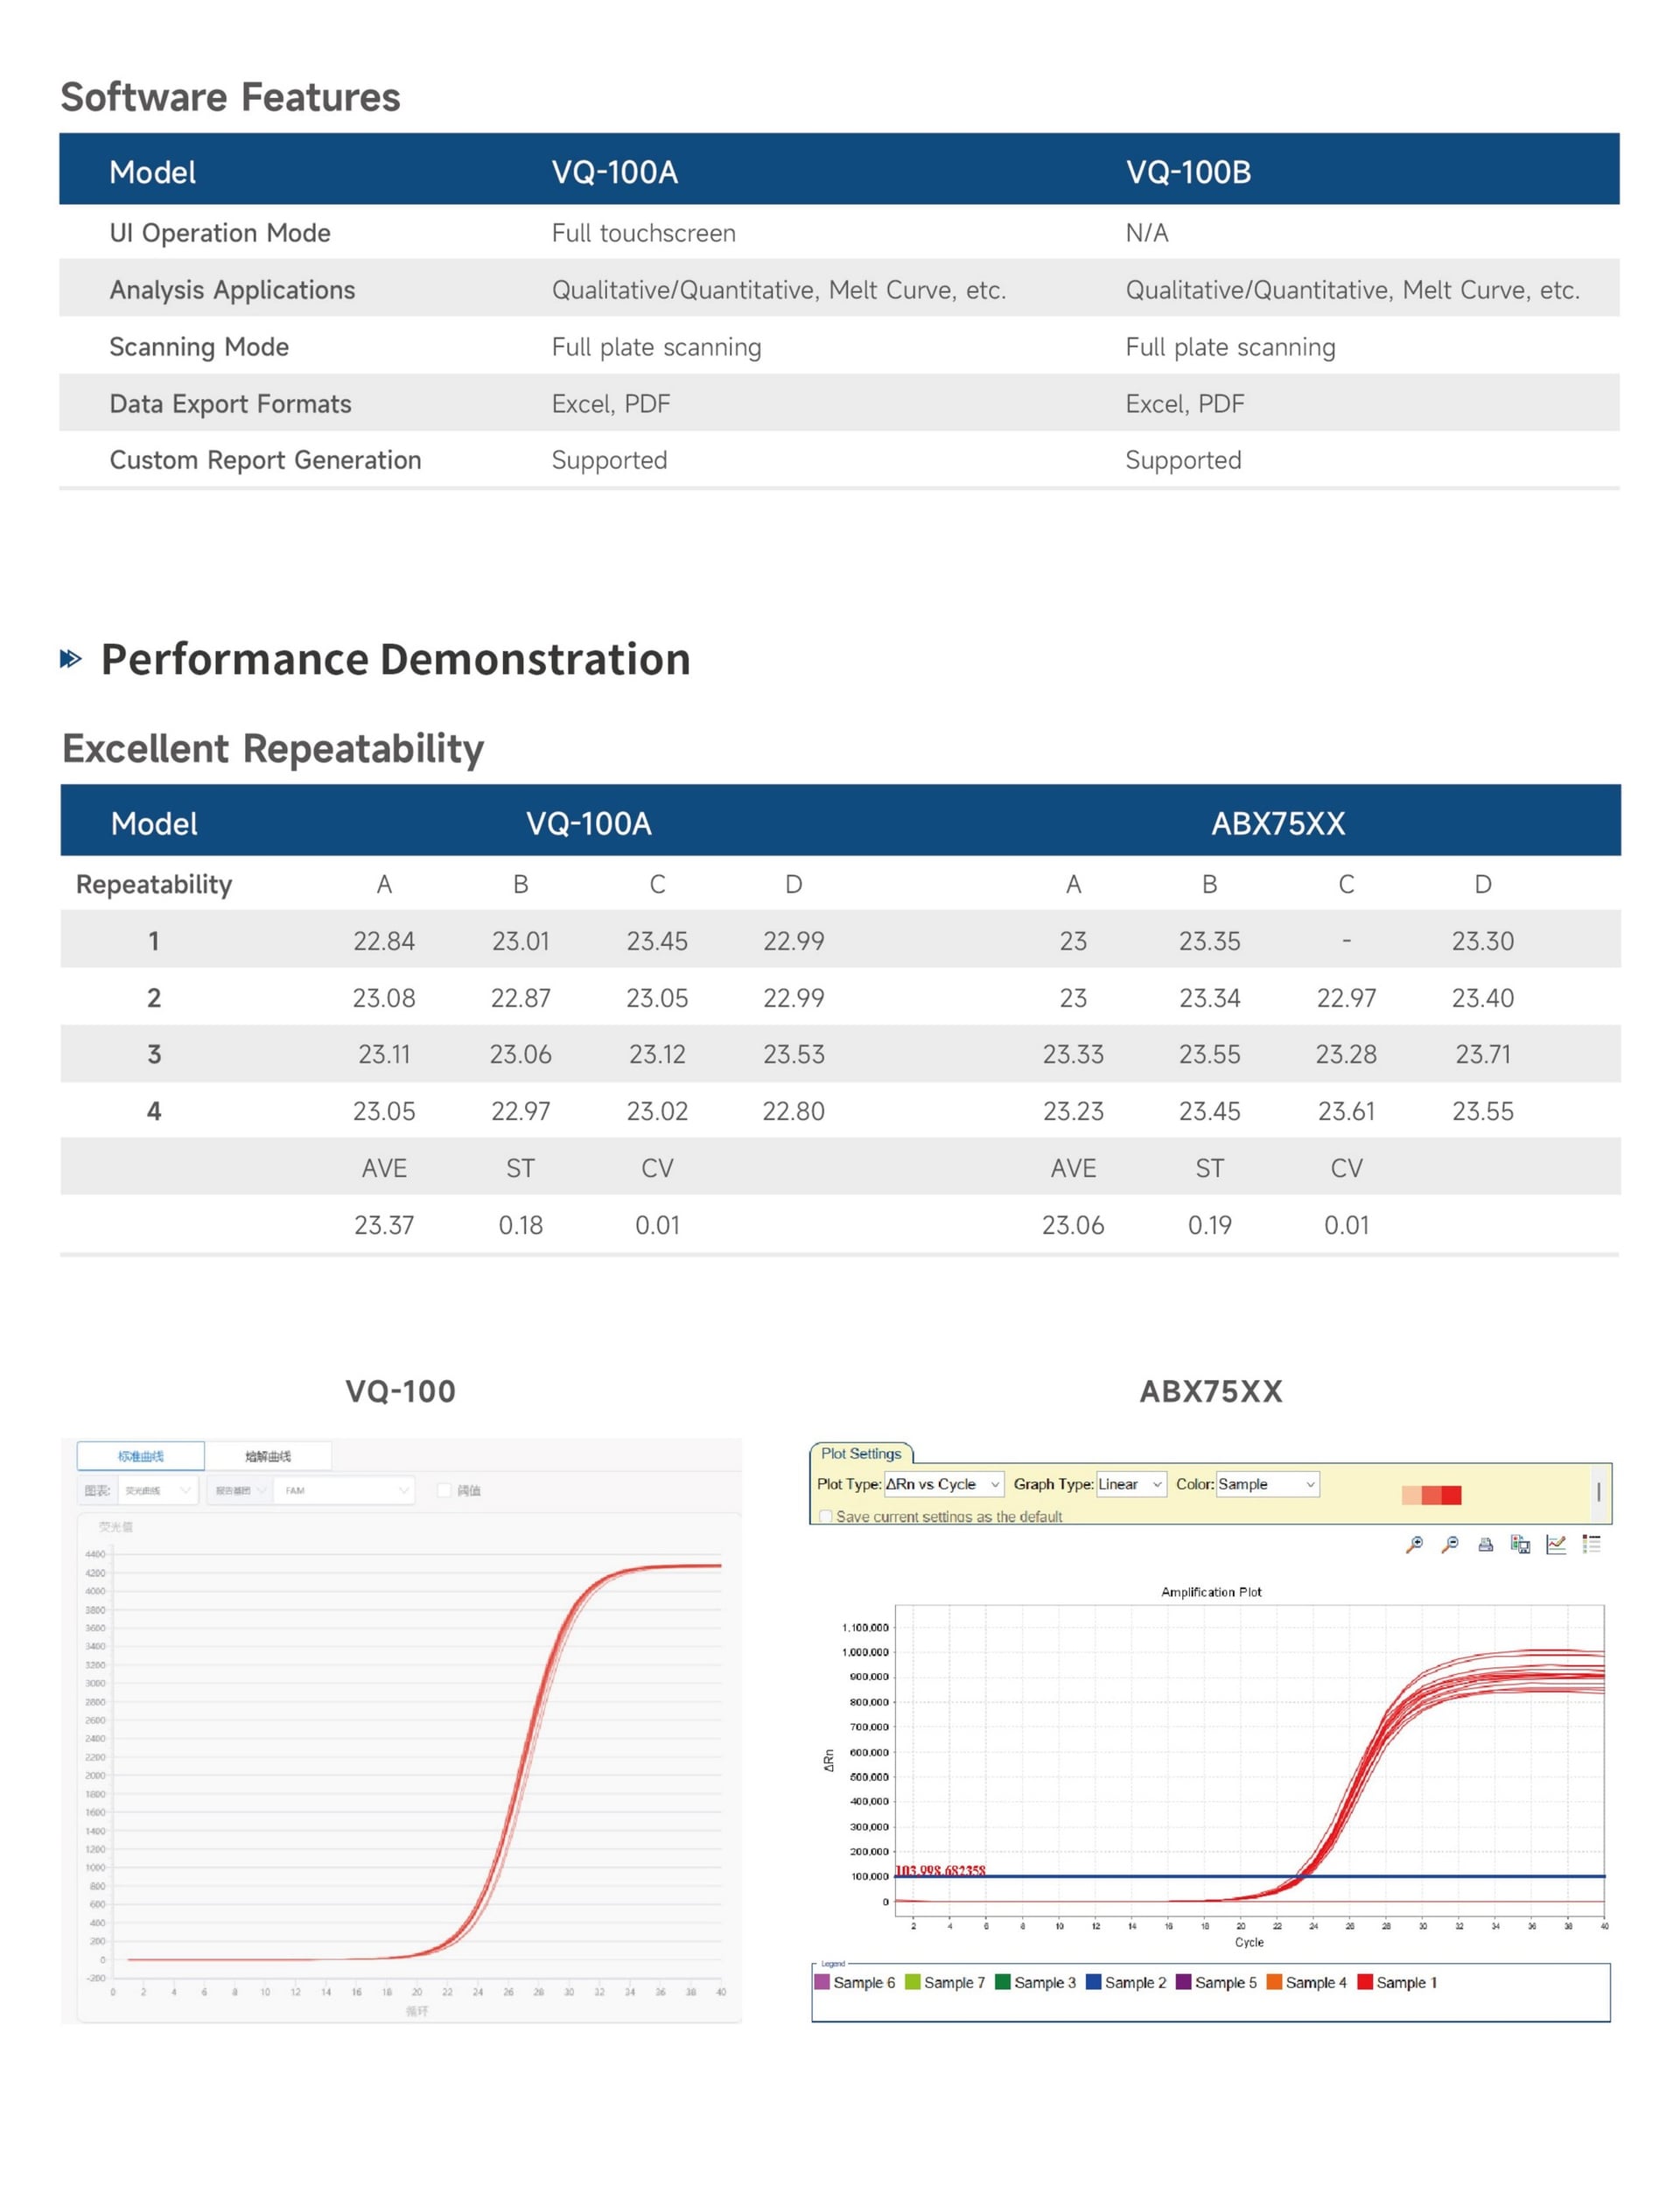Click the '22.80' repeatability cell

(x=794, y=1111)
